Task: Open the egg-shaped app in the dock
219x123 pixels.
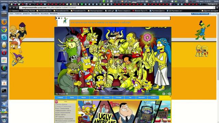Action: tap(4, 45)
